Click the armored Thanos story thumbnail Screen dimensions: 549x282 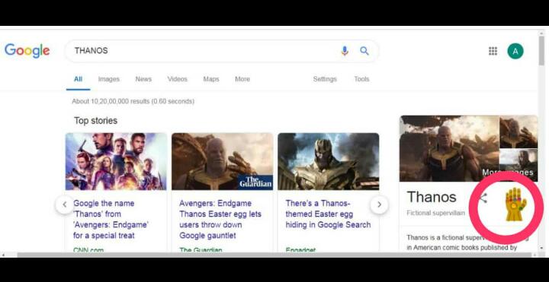tap(329, 161)
